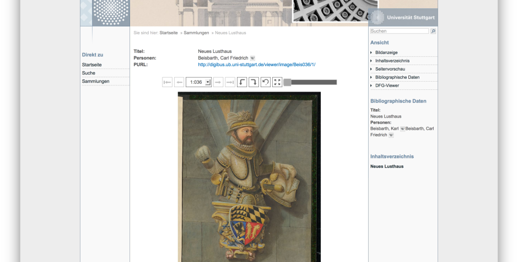The width and height of the screenshot is (518, 262).
Task: Open Wikipedia icon next to Carl Friedrich in Personen row
Action: click(x=252, y=58)
